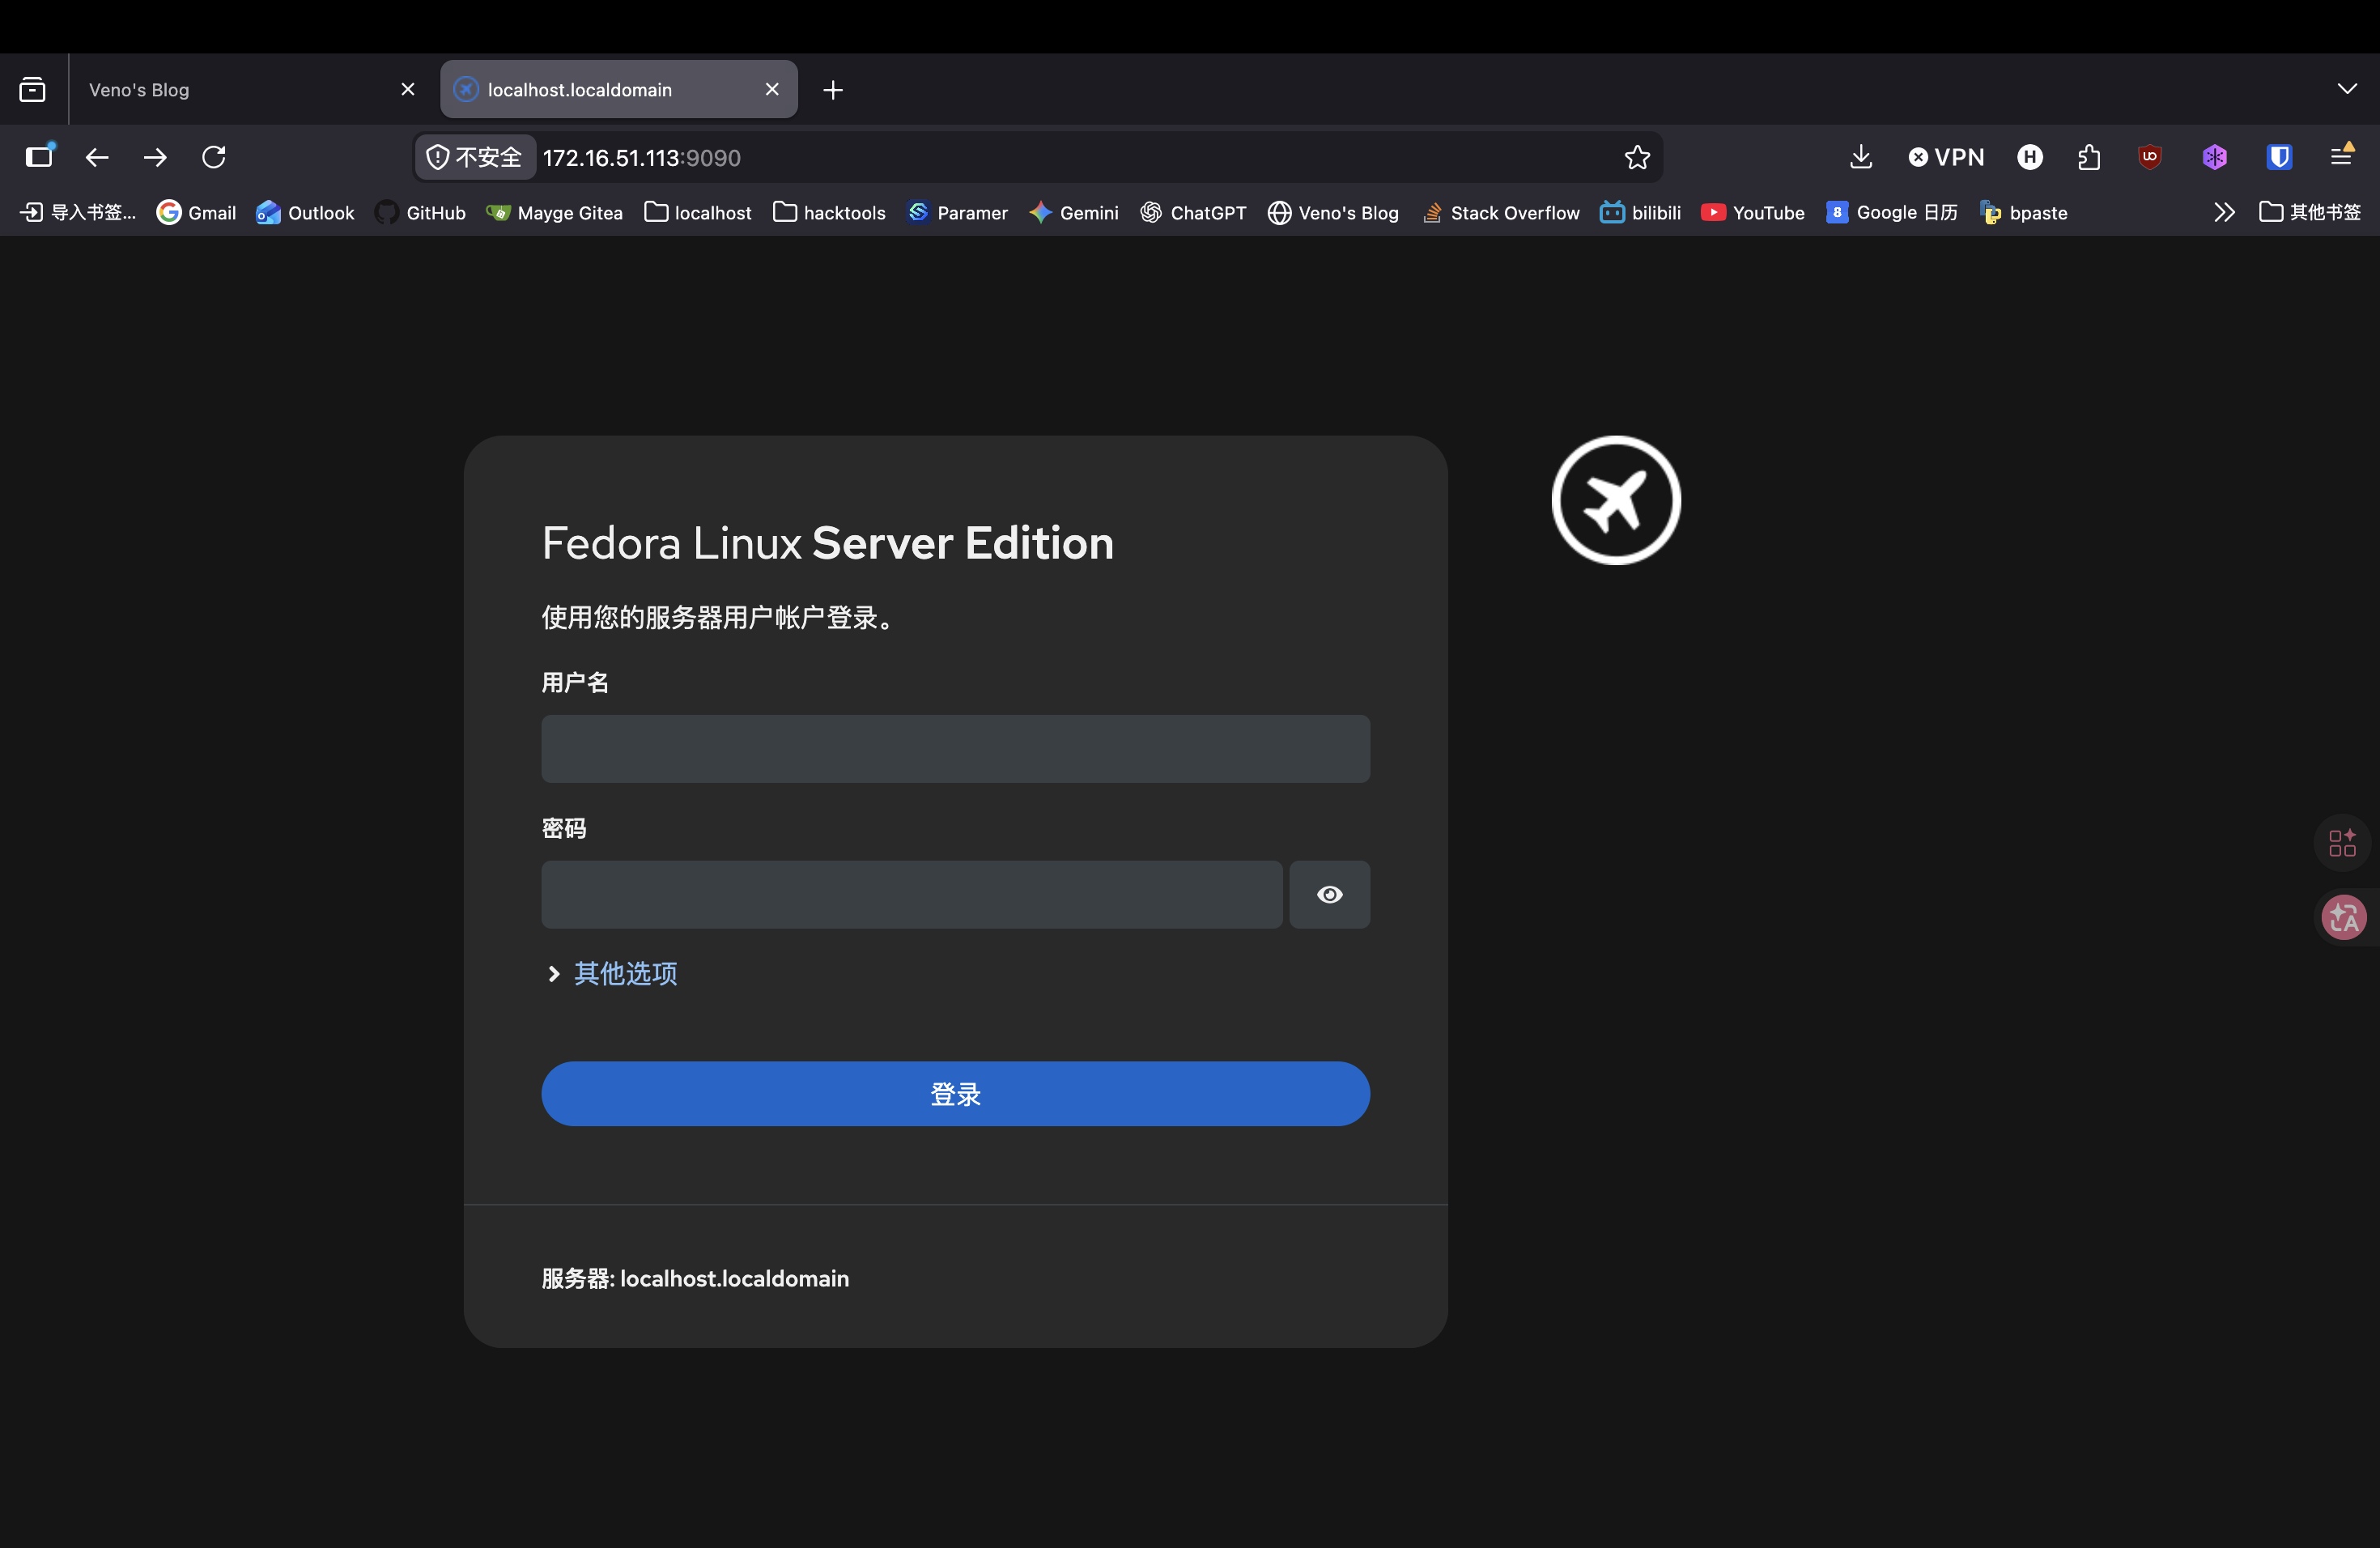Image resolution: width=2380 pixels, height=1548 pixels.
Task: Open a new tab with the plus button
Action: [833, 90]
